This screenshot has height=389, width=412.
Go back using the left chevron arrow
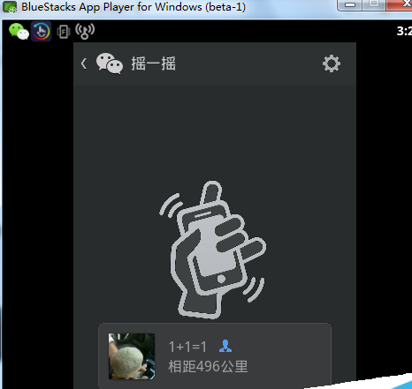click(84, 64)
